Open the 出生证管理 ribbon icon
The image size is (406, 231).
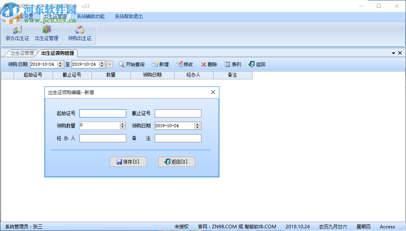[x=47, y=33]
